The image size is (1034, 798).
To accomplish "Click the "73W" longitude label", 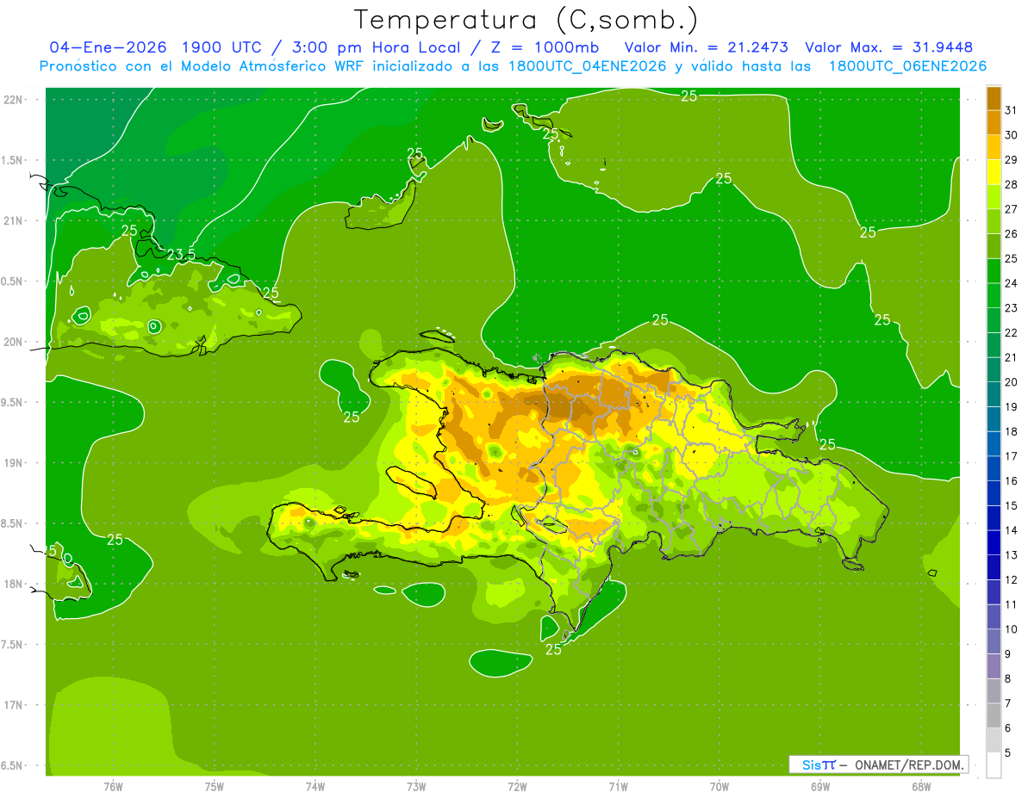I will tap(416, 786).
